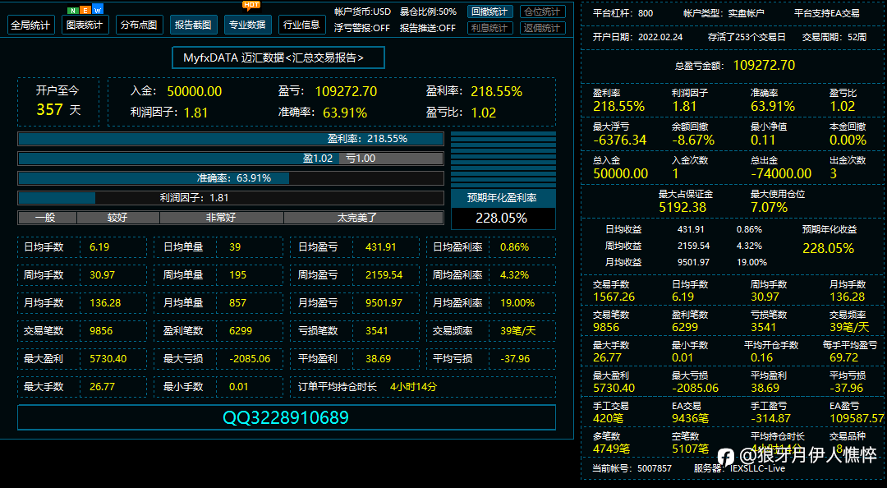Click the QQ3228910689 contact banner

[x=287, y=418]
